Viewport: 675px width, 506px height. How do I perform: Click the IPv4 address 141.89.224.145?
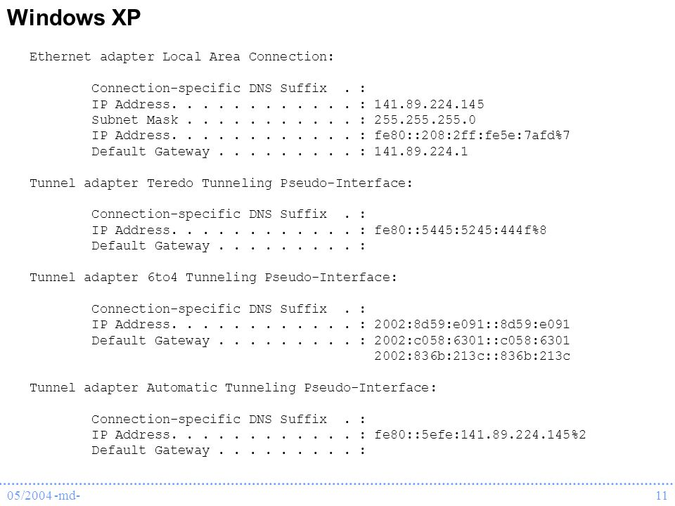(429, 104)
